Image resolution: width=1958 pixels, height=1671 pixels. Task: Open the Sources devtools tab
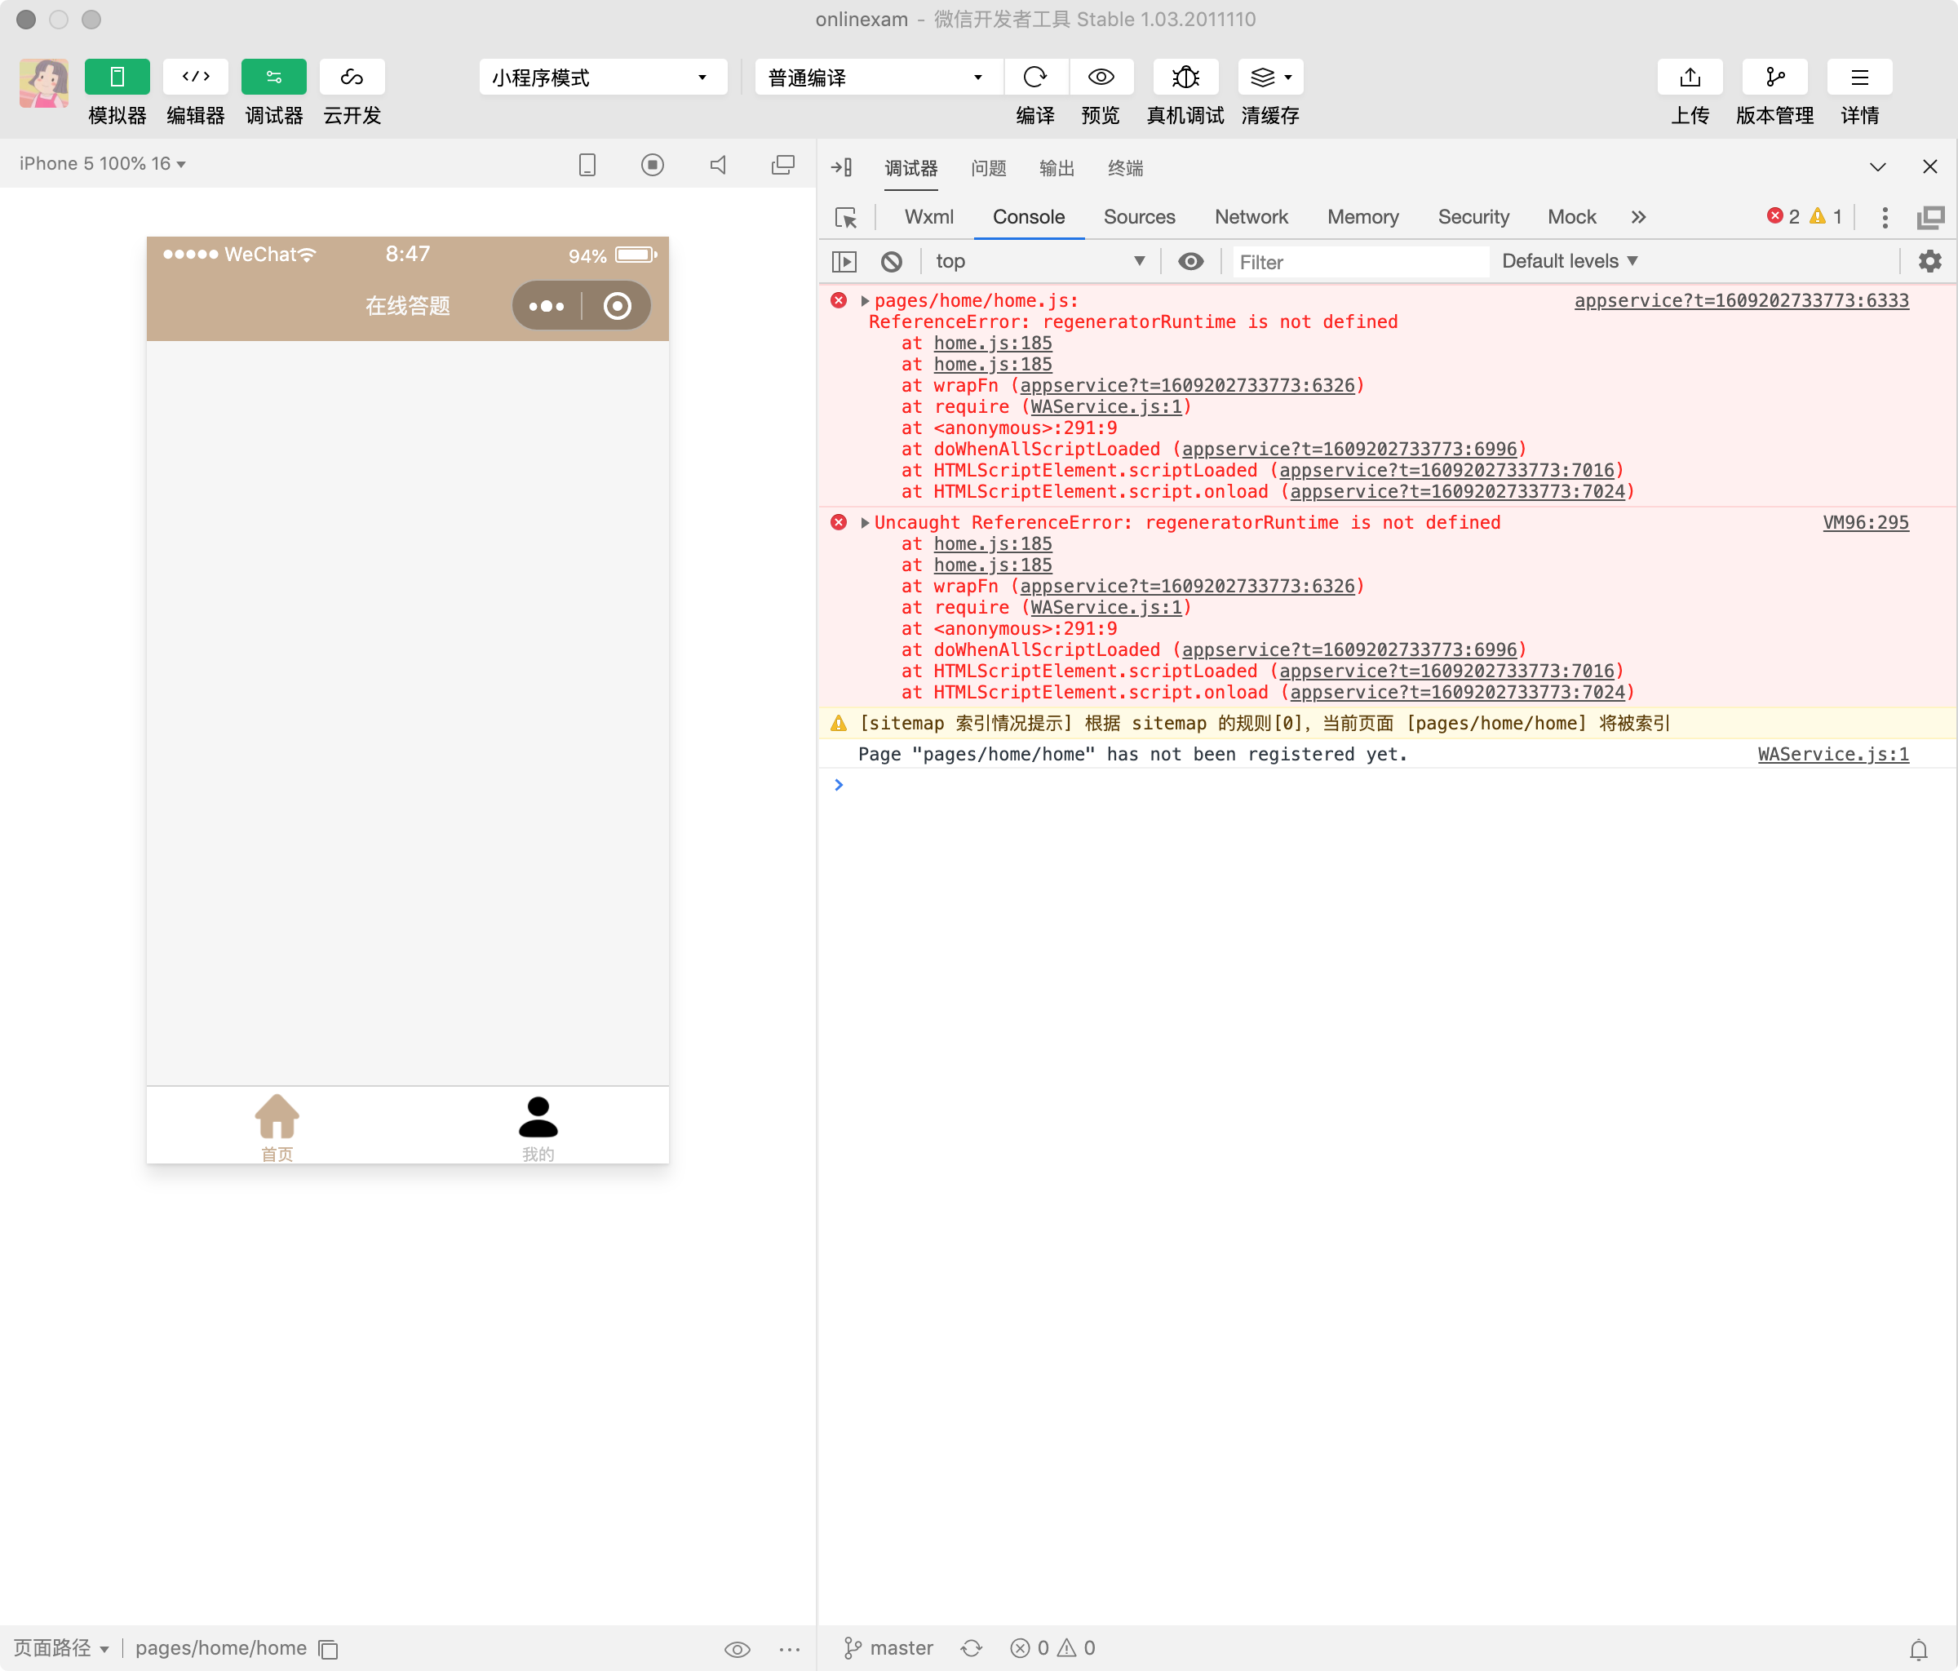tap(1139, 216)
